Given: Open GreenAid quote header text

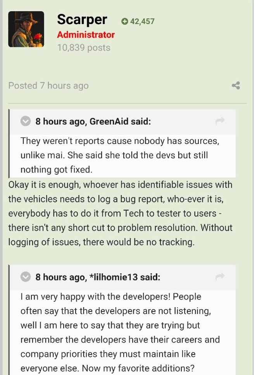Looking at the screenshot, I should click(x=93, y=121).
